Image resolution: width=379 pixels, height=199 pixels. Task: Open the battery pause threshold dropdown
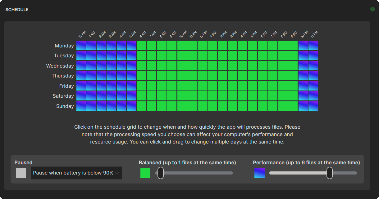click(x=76, y=173)
